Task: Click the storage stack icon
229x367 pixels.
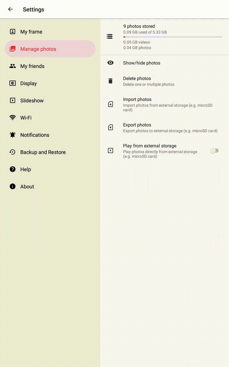Action: click(110, 37)
